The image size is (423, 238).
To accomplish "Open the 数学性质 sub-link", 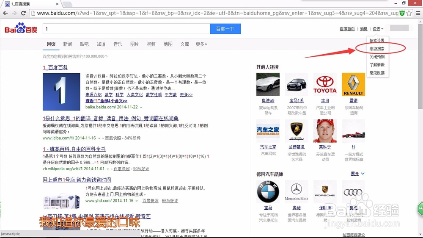I will (x=154, y=94).
